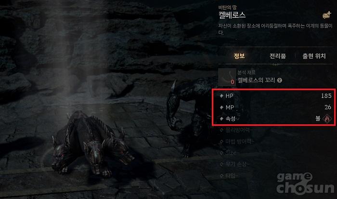Viewport: 337px width, 199px height.
Task: Click the HP value 185
Action: [326, 96]
